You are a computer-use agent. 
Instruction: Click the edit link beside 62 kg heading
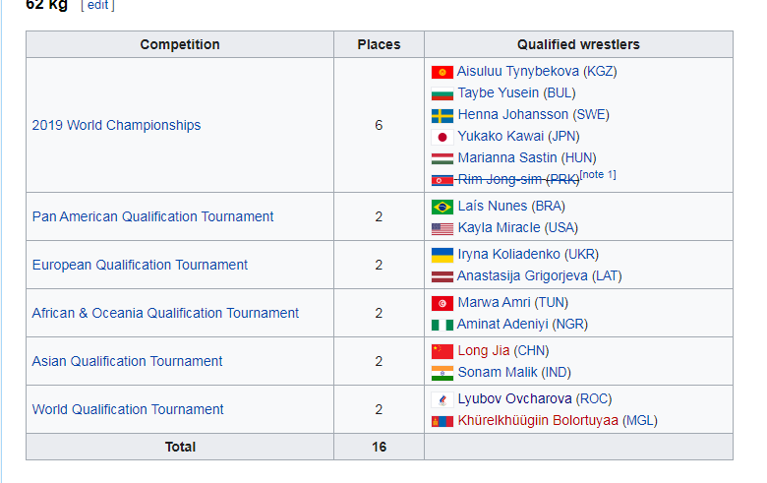(97, 5)
